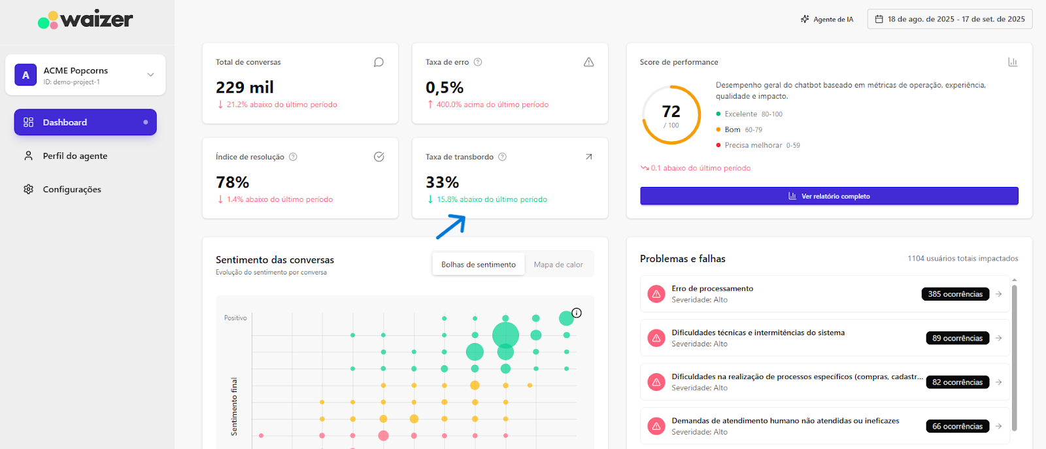Go to Configurações in sidebar
This screenshot has width=1046, height=449.
(72, 190)
